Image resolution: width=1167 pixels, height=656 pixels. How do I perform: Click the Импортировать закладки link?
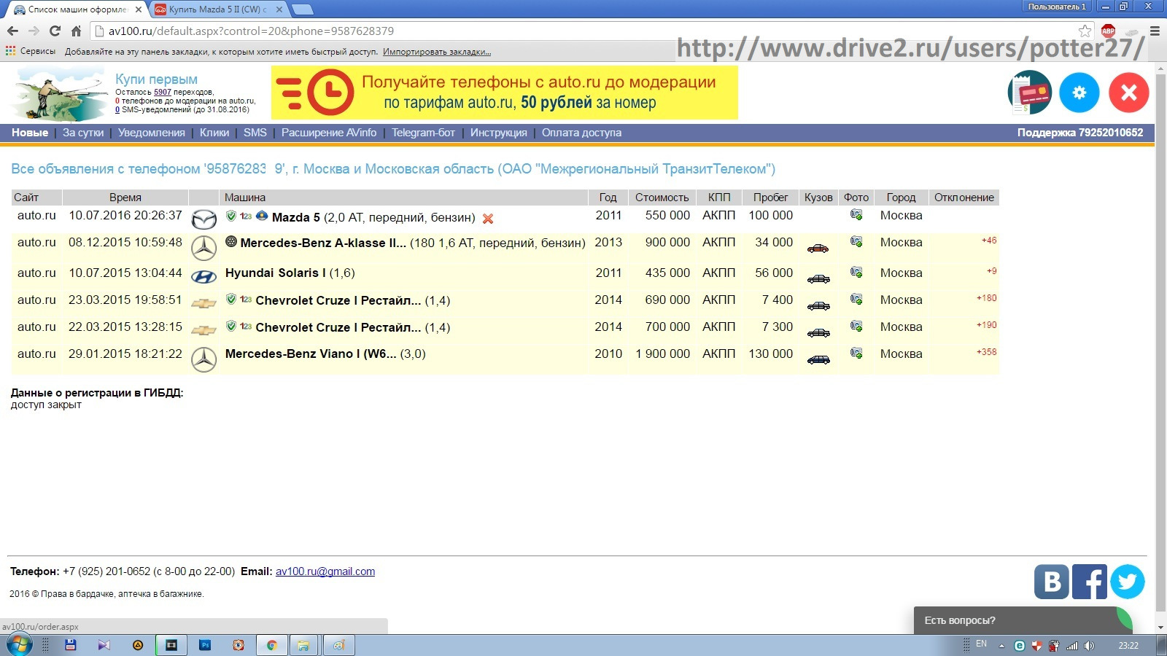pyautogui.click(x=437, y=52)
